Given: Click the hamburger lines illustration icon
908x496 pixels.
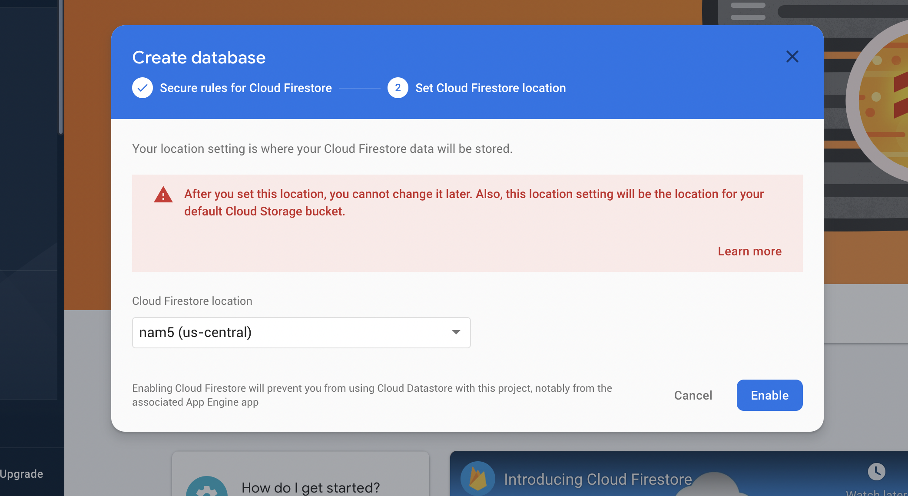Looking at the screenshot, I should (x=748, y=11).
